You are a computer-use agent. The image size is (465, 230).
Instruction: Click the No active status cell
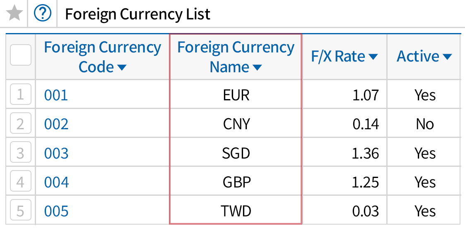pyautogui.click(x=425, y=124)
